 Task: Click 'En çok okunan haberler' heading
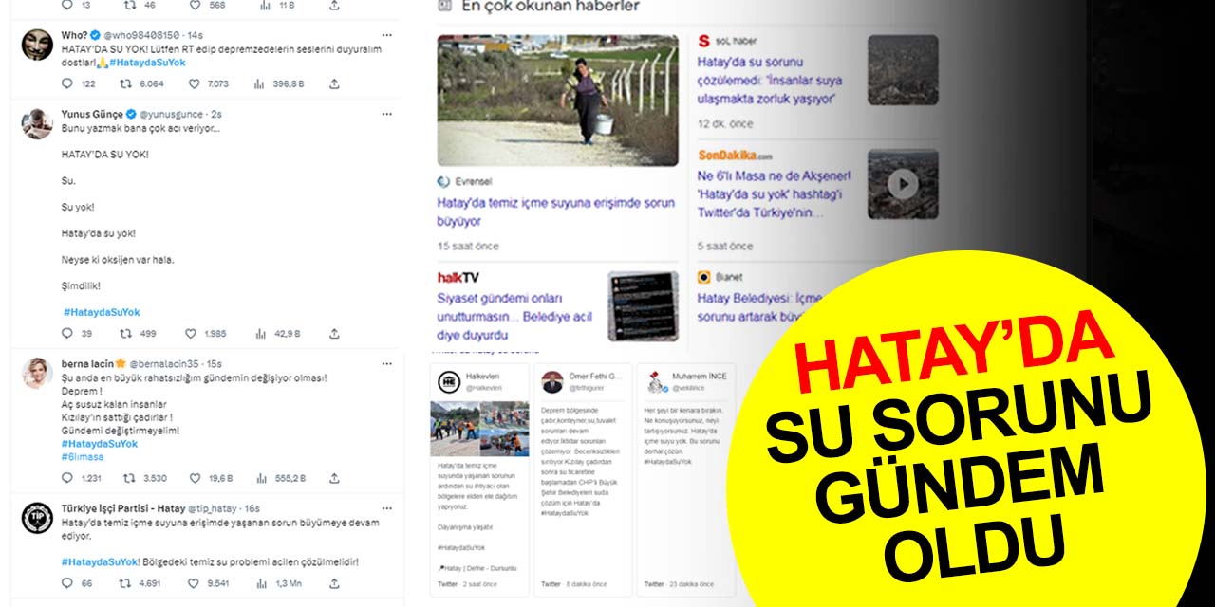pos(551,6)
